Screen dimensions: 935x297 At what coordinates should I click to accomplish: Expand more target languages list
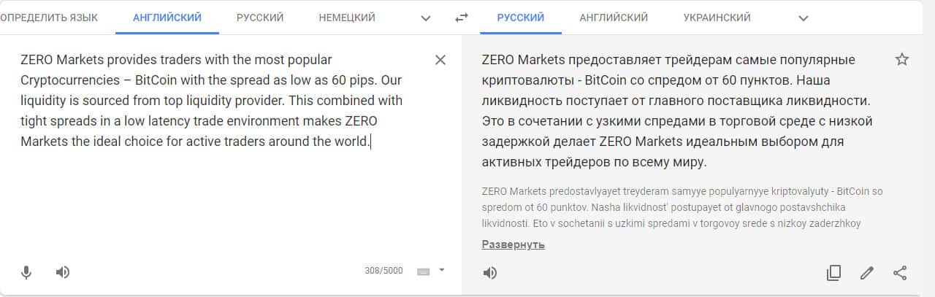click(x=804, y=18)
